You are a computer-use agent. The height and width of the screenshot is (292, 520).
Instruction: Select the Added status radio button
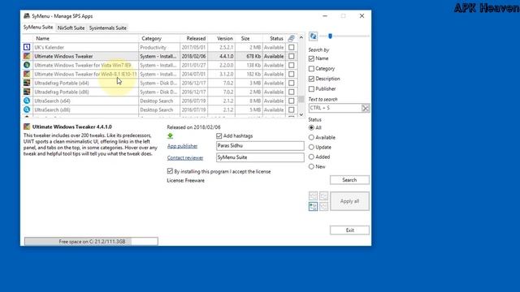(x=311, y=157)
